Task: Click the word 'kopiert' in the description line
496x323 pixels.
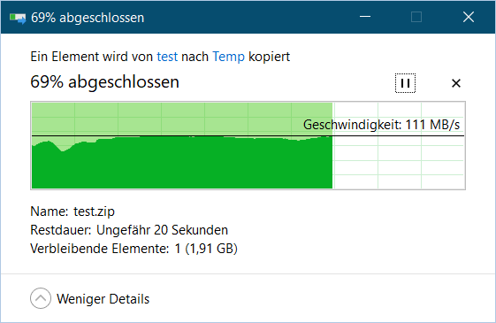Action: [269, 57]
